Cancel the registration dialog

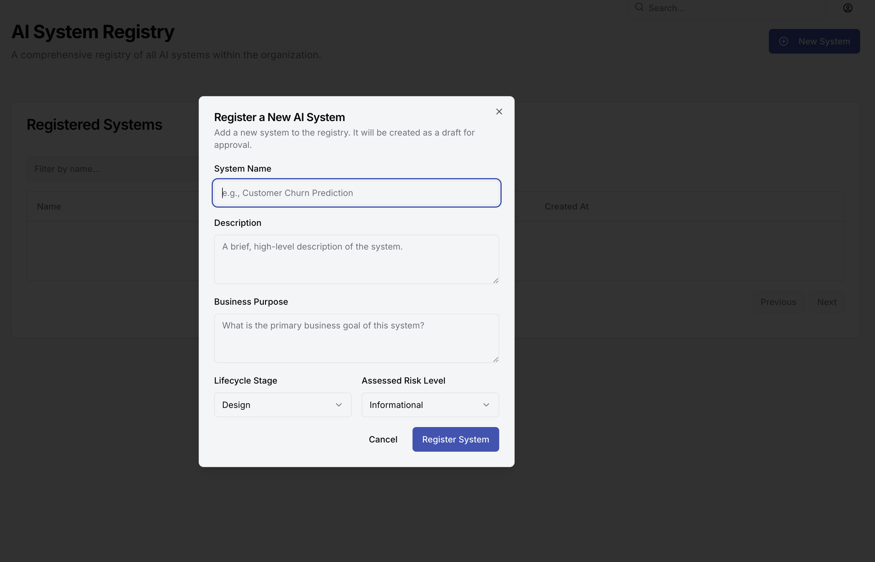383,439
